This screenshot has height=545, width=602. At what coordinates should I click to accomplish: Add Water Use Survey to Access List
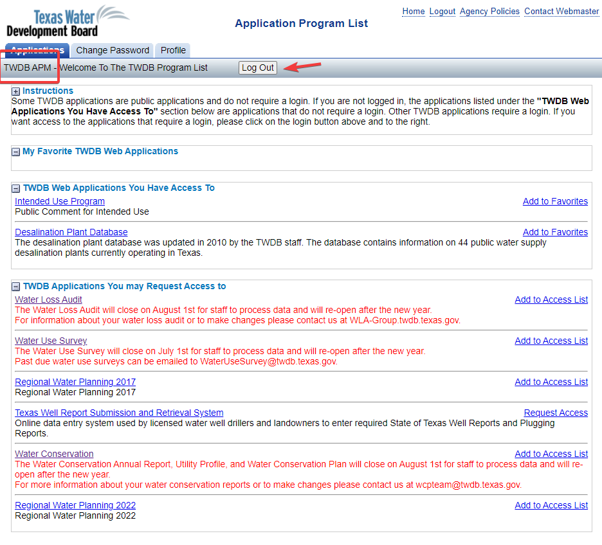[551, 341]
